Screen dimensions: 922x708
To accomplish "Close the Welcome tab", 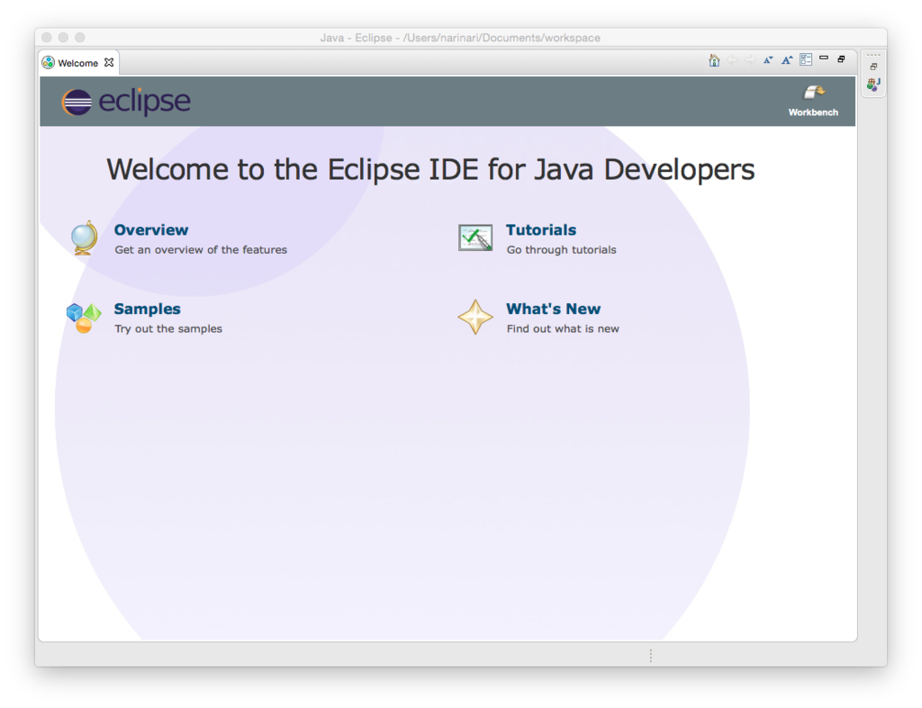I will [x=109, y=62].
